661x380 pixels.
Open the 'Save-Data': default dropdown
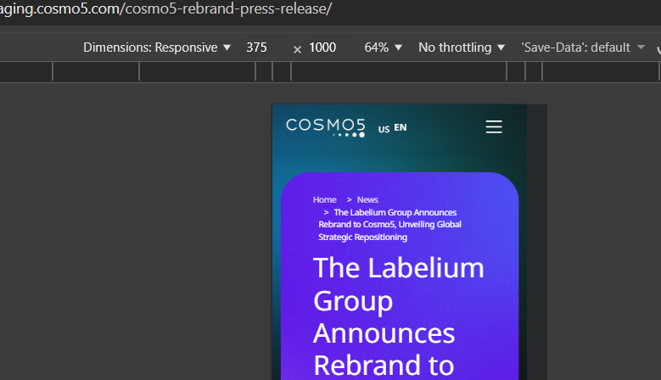[x=583, y=47]
